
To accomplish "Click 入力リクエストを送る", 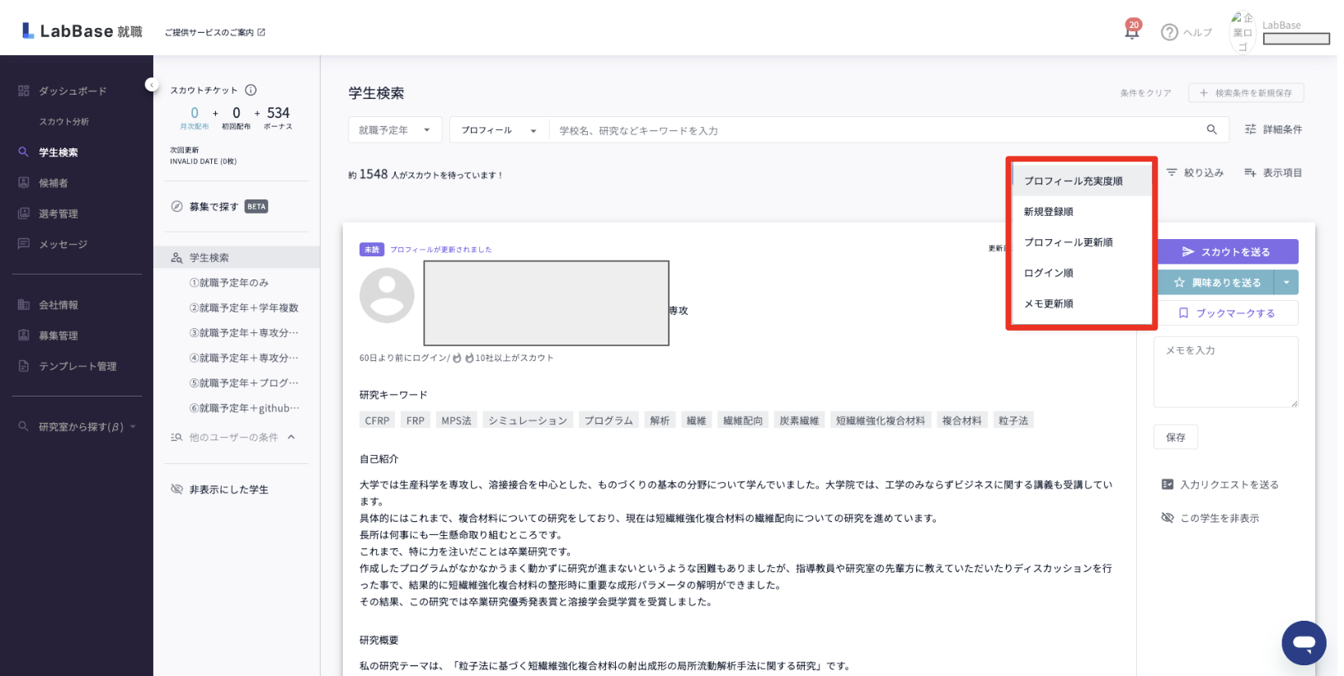I will click(1219, 485).
